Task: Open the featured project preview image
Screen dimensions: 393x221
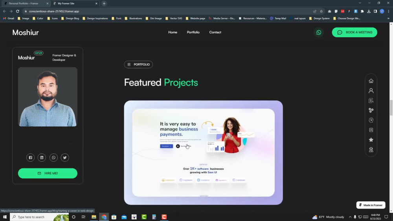Action: coord(203,153)
